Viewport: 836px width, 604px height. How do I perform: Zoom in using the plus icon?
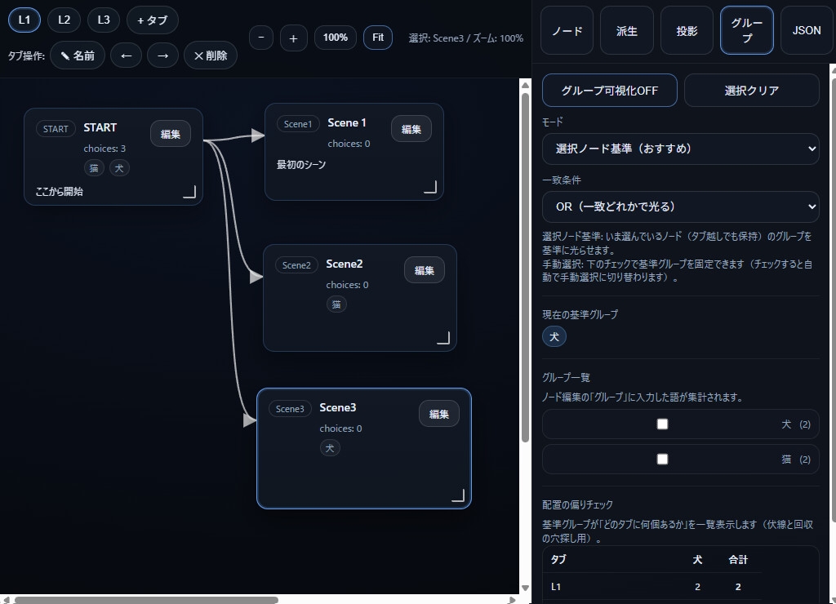(293, 38)
